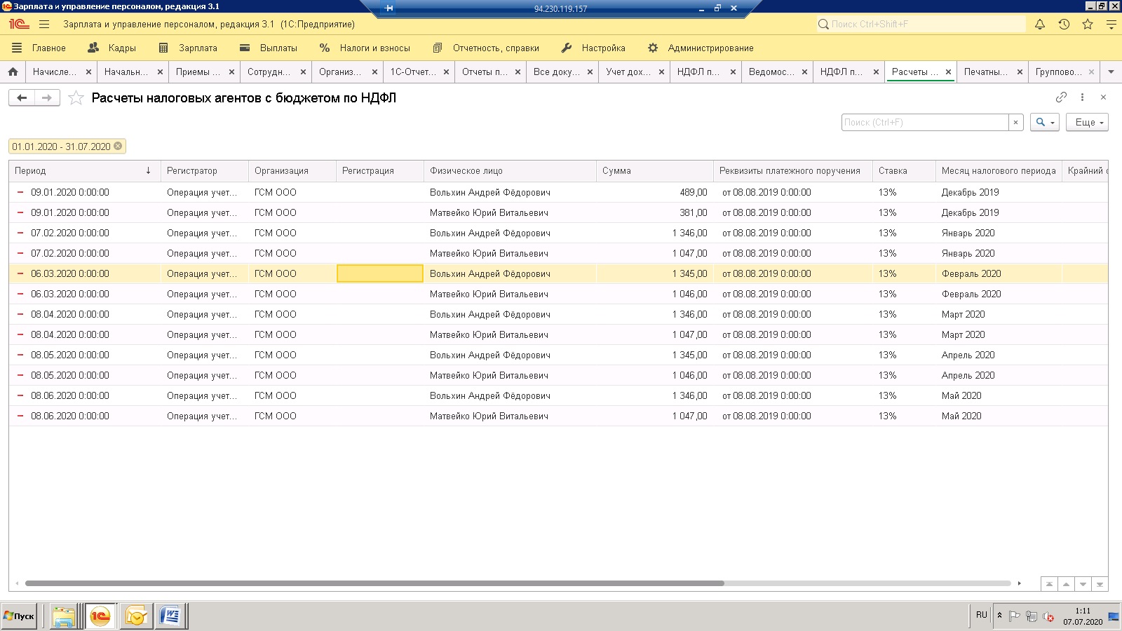1122x631 pixels.
Task: Open the 1C icon in the header
Action: (x=19, y=24)
